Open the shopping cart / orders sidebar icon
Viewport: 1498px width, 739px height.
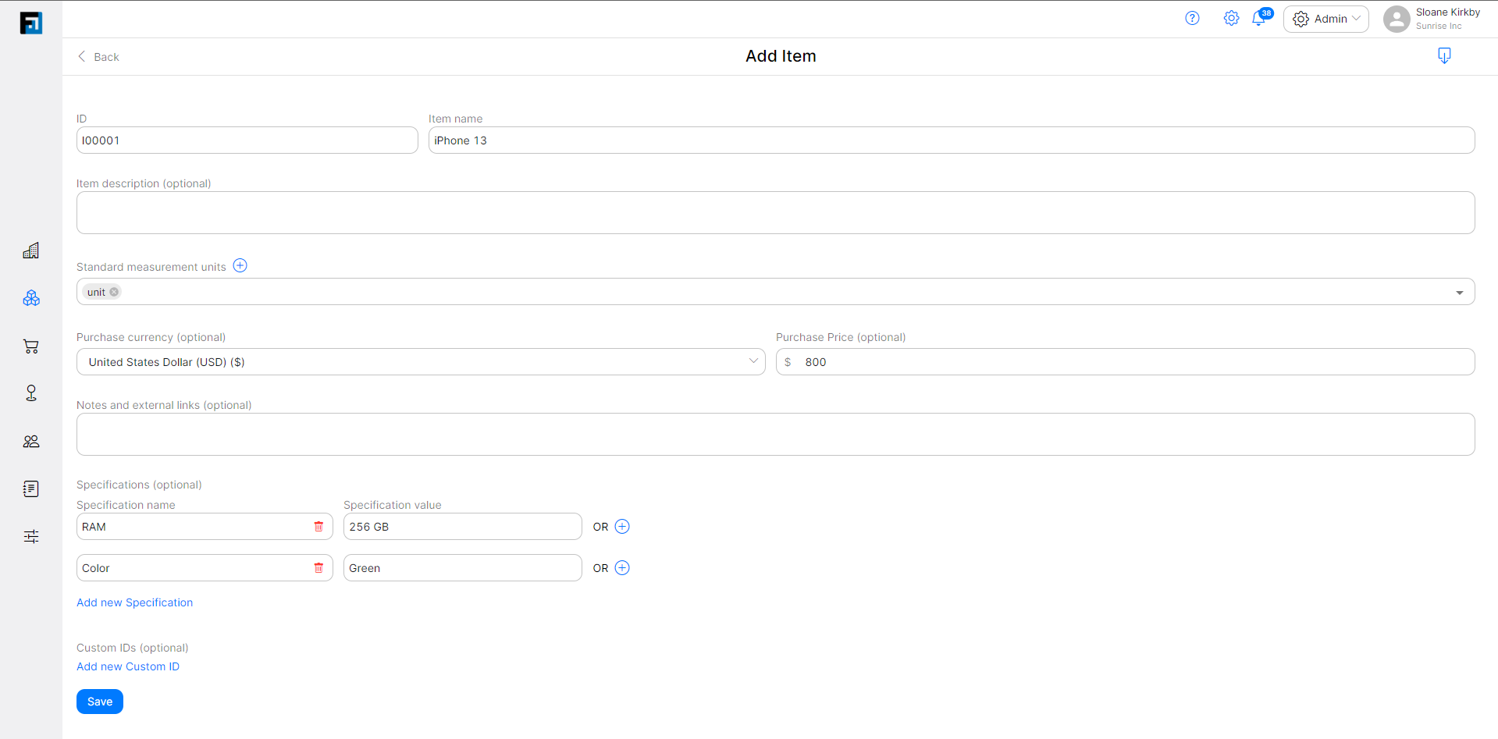[x=31, y=346]
